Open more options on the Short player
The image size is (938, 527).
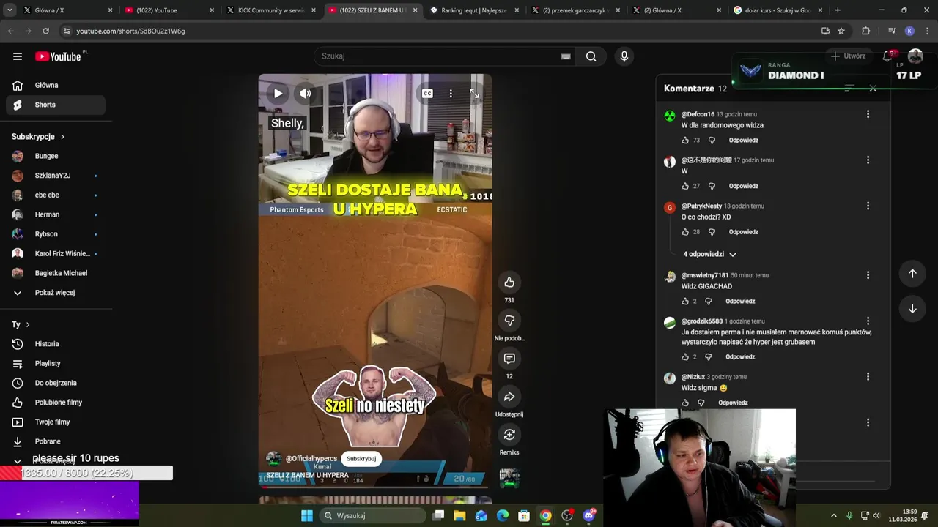pyautogui.click(x=451, y=94)
